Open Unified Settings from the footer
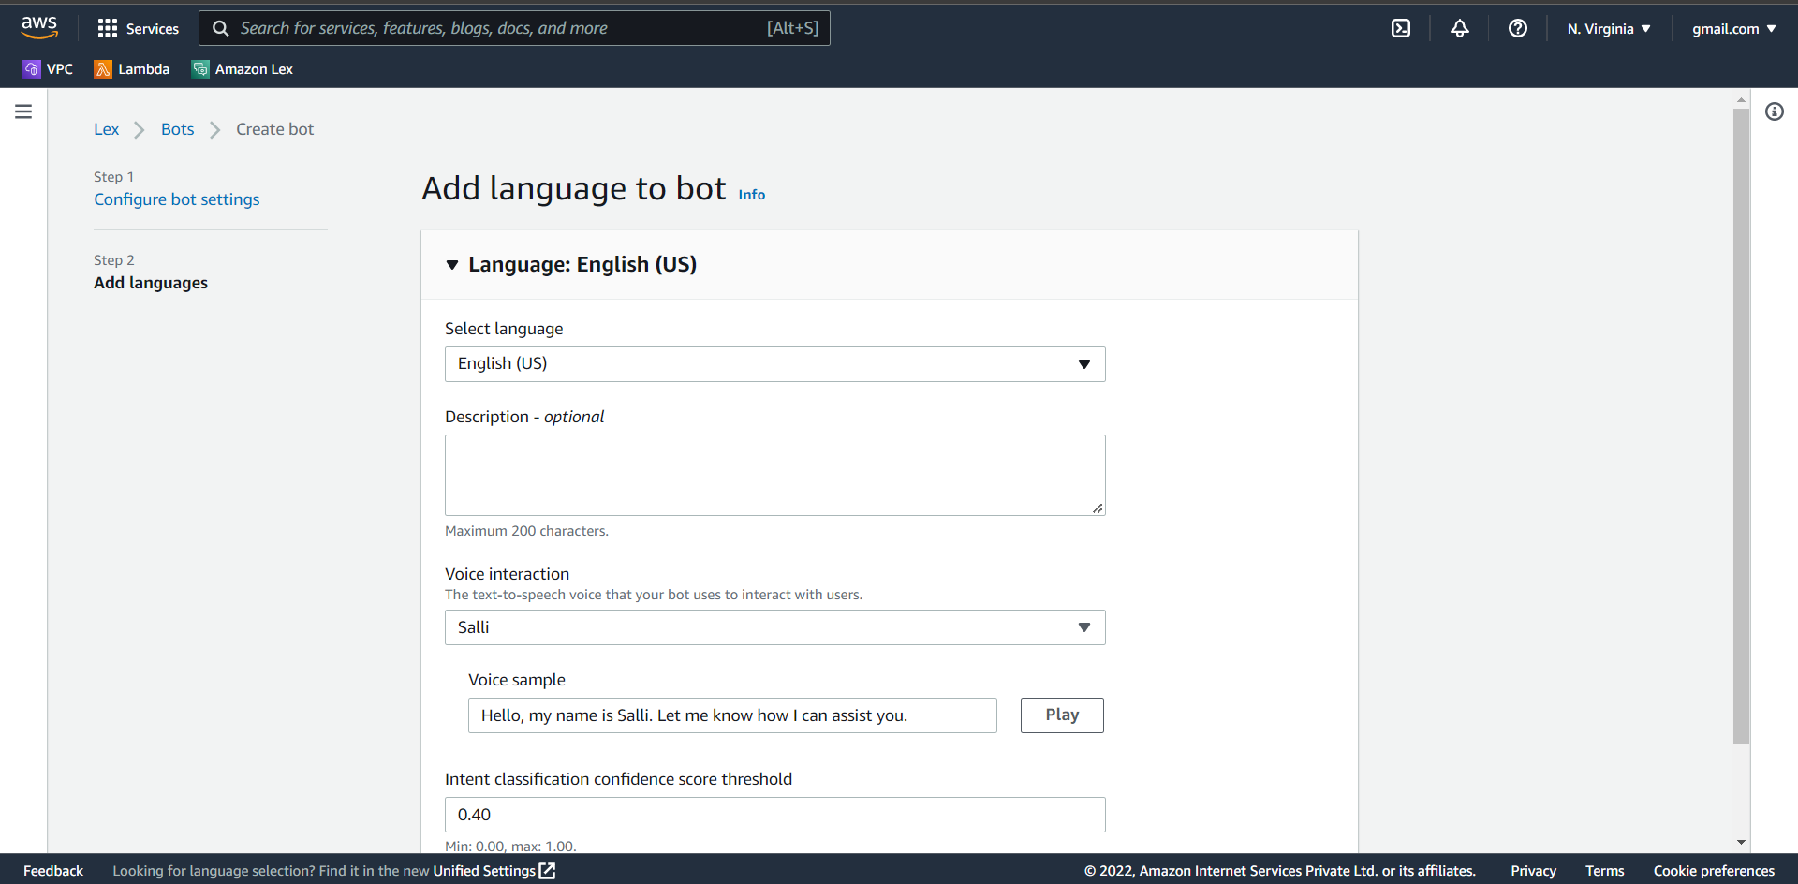 point(485,870)
